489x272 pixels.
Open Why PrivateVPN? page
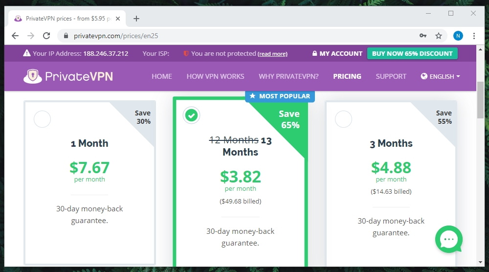289,76
